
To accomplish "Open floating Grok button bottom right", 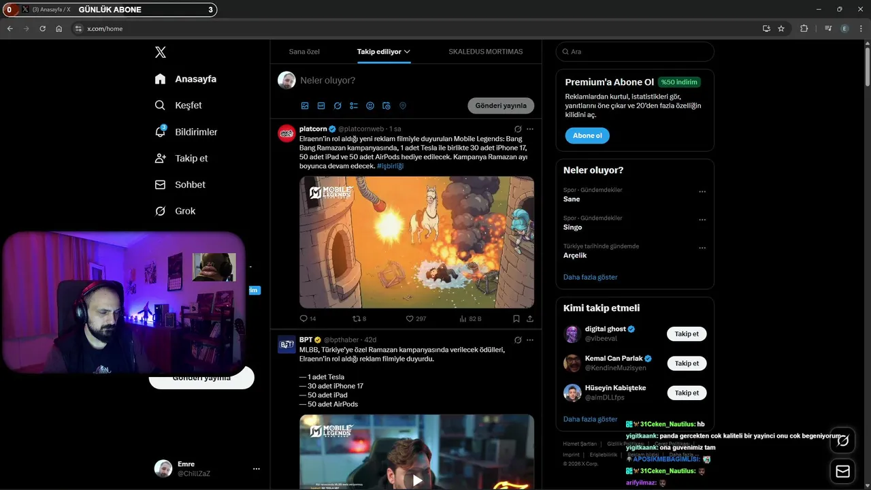I will pyautogui.click(x=842, y=440).
